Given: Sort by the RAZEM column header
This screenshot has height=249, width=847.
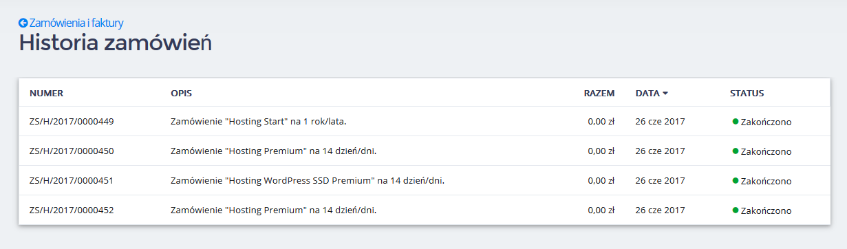Looking at the screenshot, I should [x=599, y=93].
